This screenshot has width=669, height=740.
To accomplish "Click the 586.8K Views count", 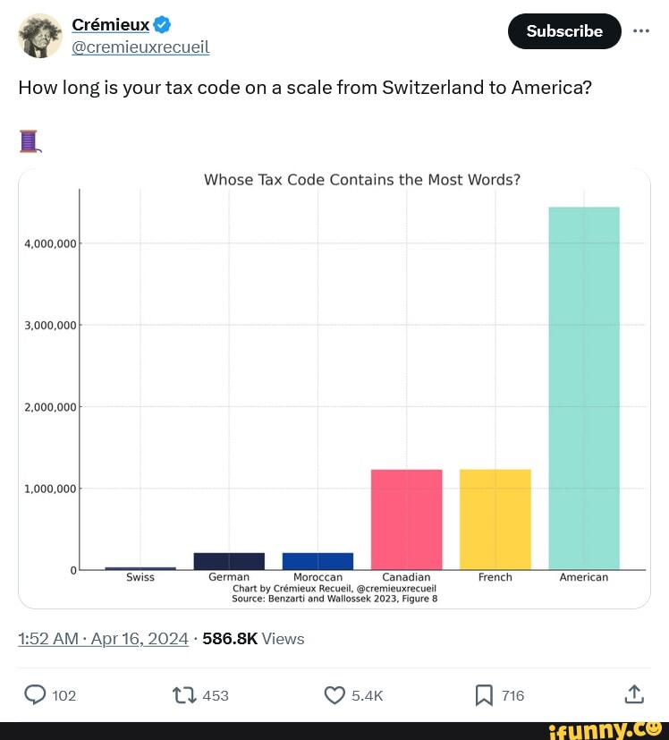I will (x=253, y=638).
